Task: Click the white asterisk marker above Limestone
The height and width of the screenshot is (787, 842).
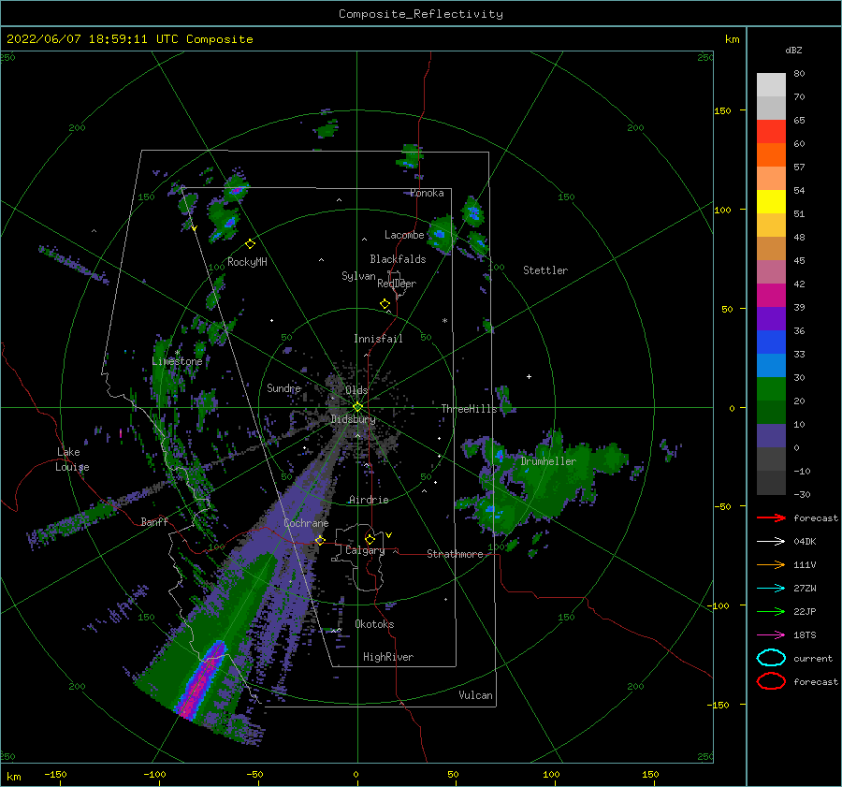Action: [x=177, y=353]
